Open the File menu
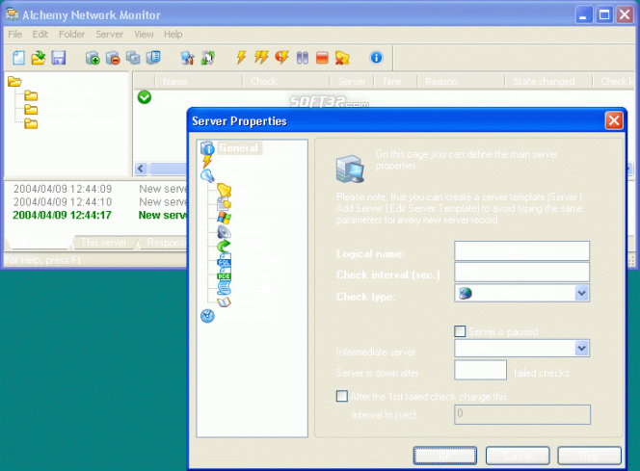Image resolution: width=640 pixels, height=471 pixels. pos(15,35)
